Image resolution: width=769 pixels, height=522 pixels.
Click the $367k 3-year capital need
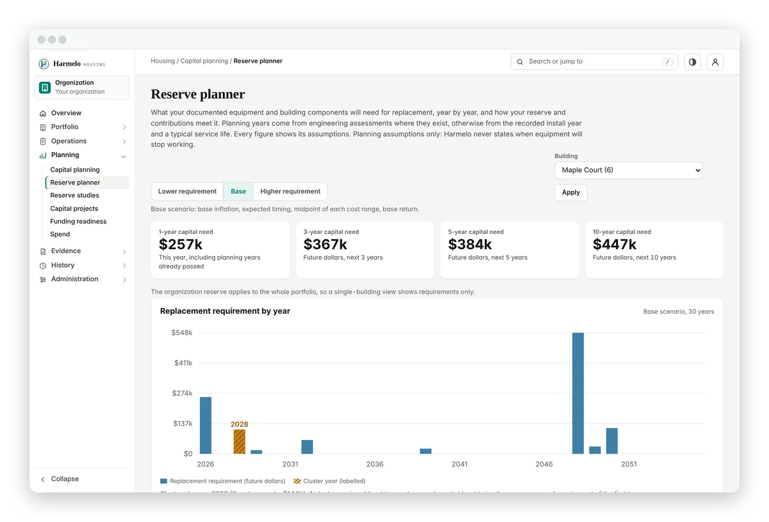coord(326,244)
